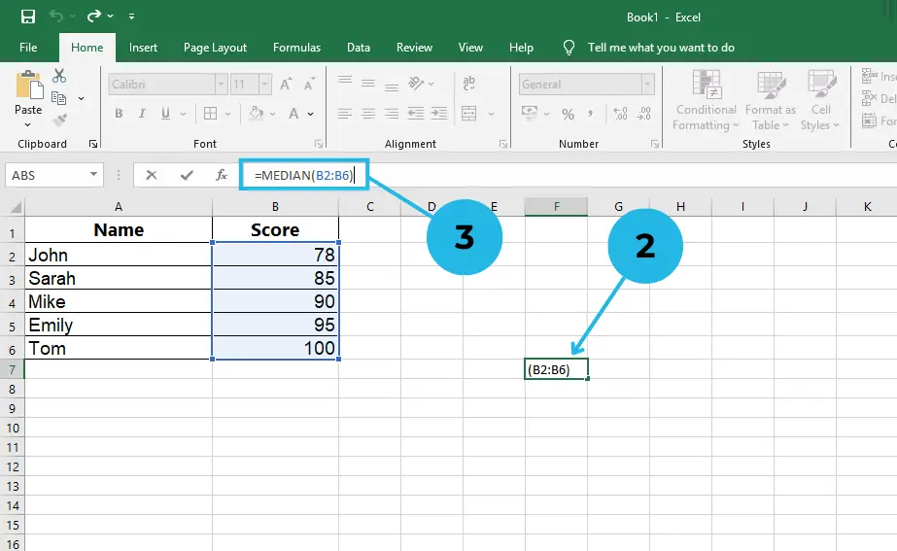The image size is (897, 551).
Task: Click the Copy icon
Action: pyautogui.click(x=59, y=98)
